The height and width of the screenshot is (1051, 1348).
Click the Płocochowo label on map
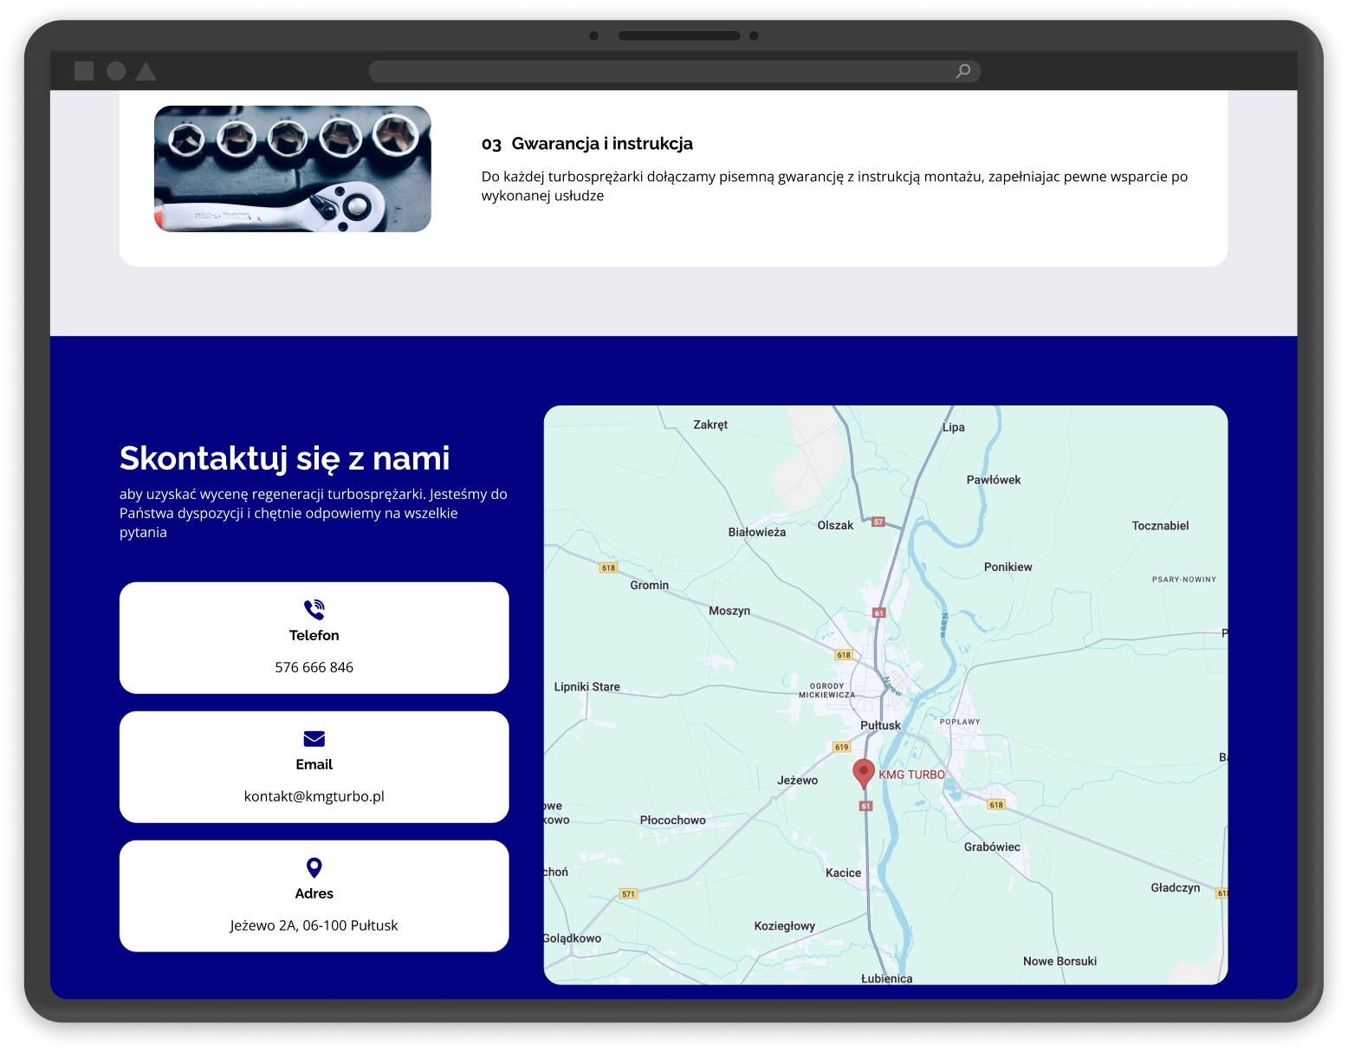point(673,820)
